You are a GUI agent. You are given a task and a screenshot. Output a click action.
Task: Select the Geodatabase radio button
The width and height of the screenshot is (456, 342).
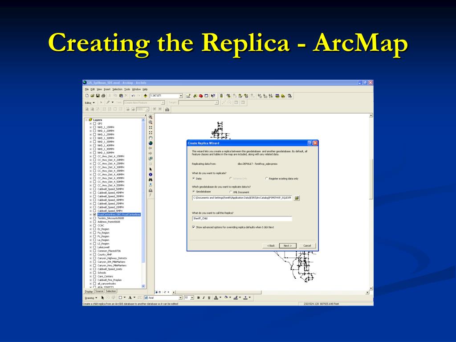(x=194, y=191)
